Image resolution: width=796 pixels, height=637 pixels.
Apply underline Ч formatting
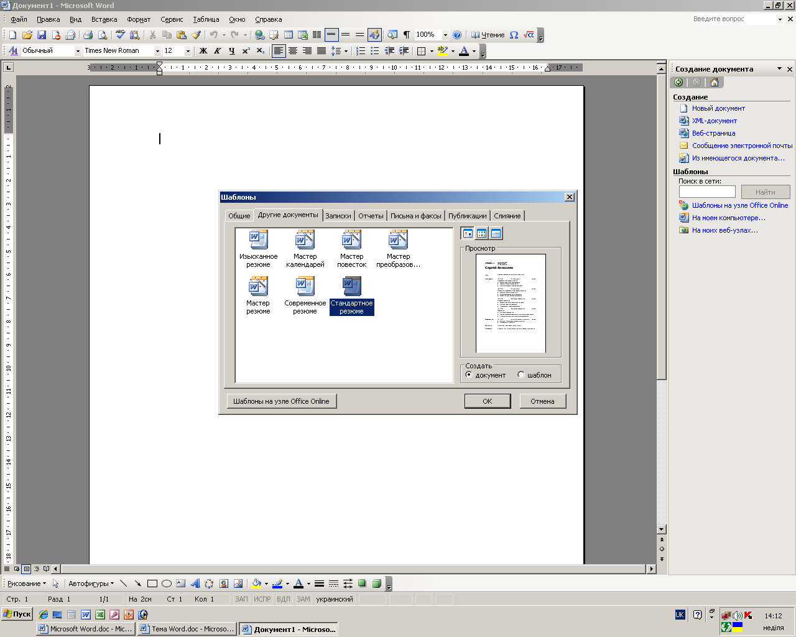(x=232, y=51)
